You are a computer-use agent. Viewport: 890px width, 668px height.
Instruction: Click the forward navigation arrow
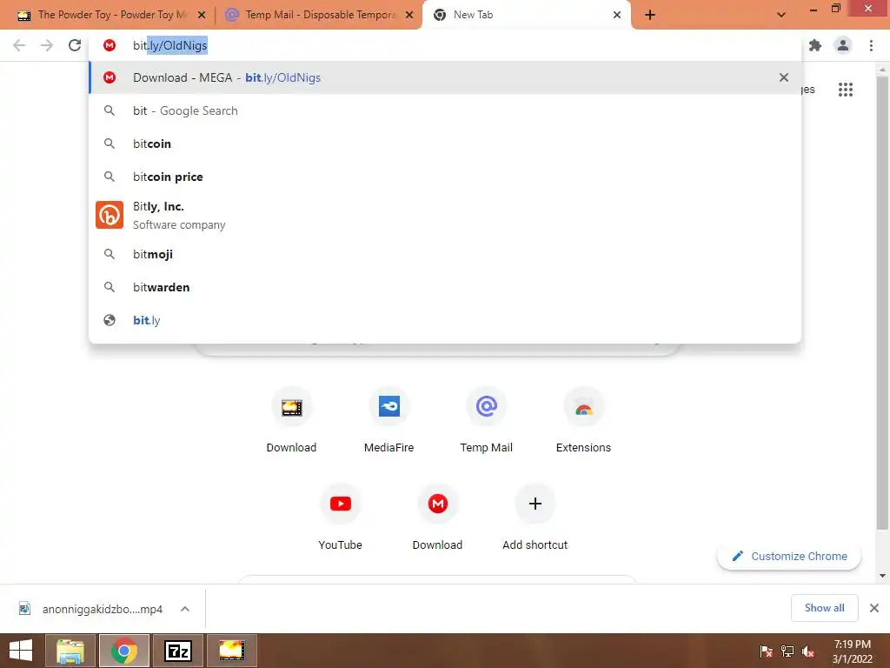tap(47, 45)
